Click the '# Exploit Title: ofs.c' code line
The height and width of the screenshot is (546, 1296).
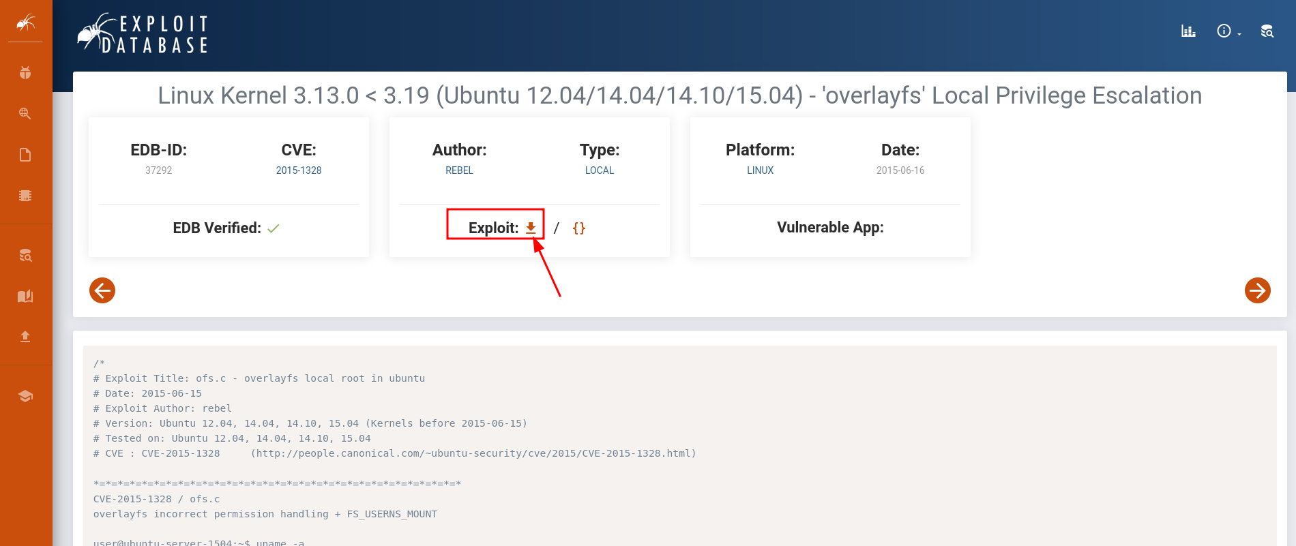(x=259, y=378)
